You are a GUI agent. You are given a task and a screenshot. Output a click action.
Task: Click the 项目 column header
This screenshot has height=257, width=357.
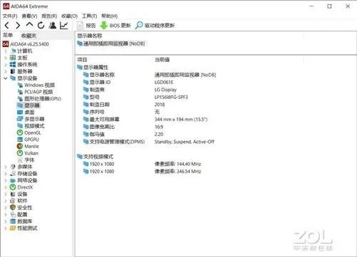point(82,60)
